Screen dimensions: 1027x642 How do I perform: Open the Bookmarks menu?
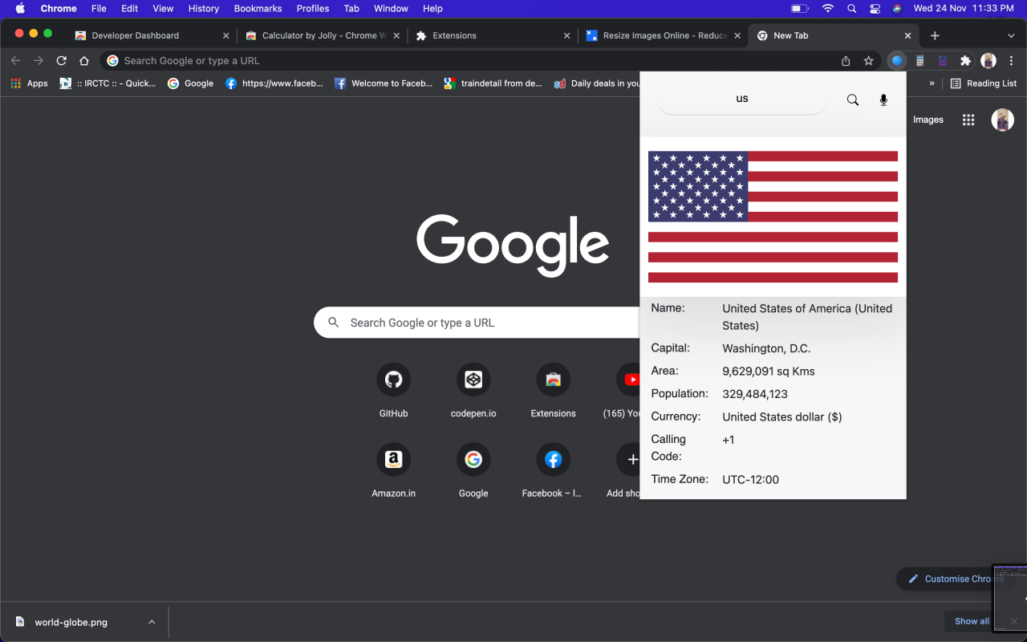pyautogui.click(x=258, y=8)
